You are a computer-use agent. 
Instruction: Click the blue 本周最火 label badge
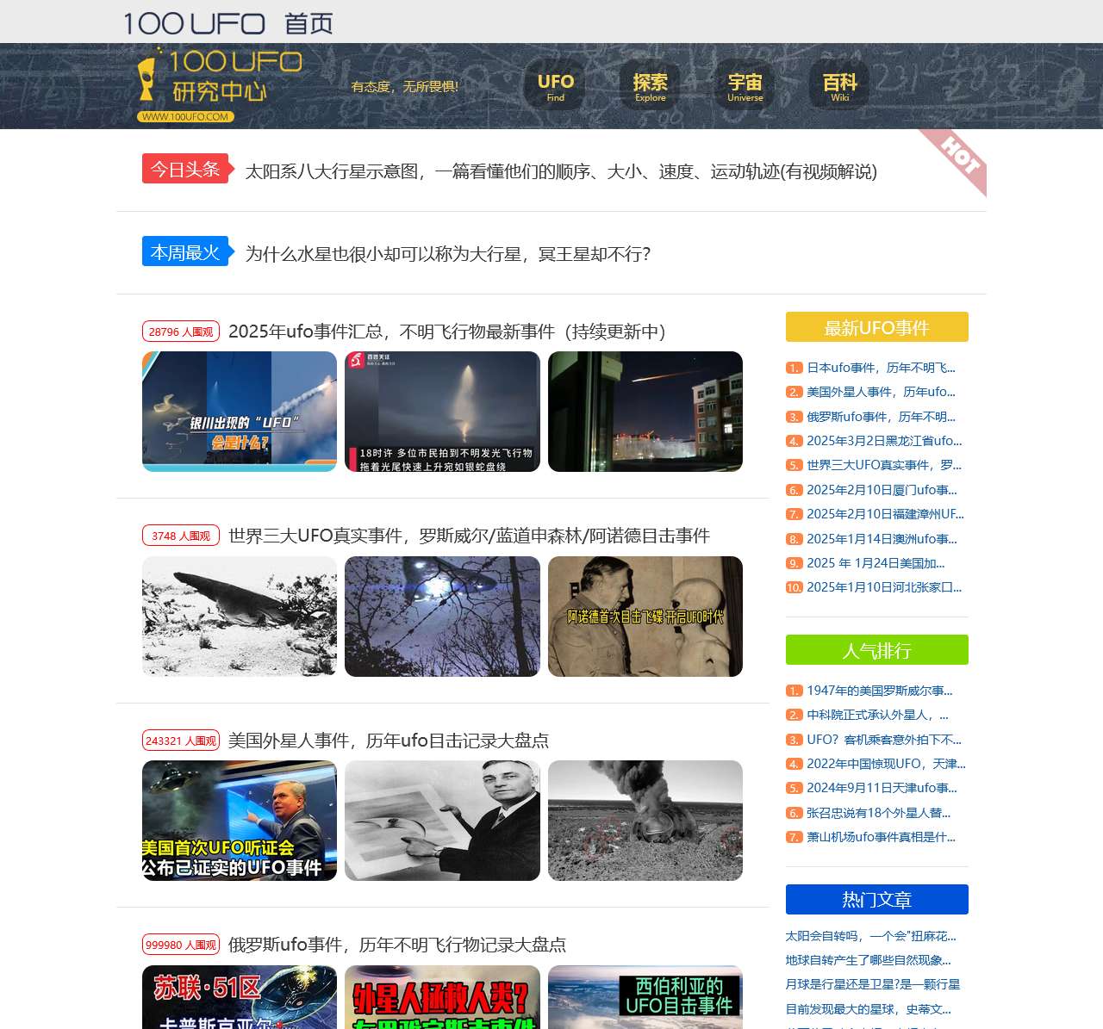tap(184, 251)
